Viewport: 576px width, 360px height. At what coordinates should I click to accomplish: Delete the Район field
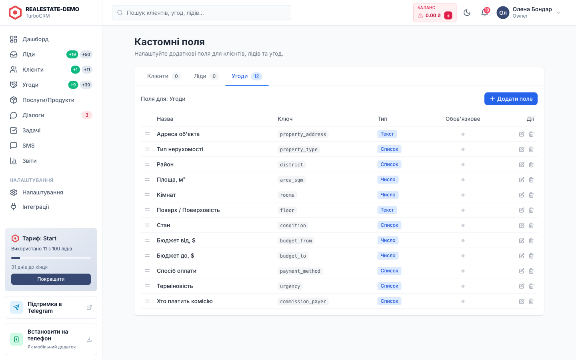(531, 164)
